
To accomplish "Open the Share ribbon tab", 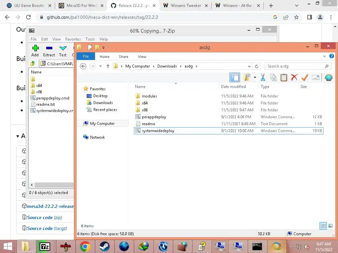I will click(x=123, y=57).
